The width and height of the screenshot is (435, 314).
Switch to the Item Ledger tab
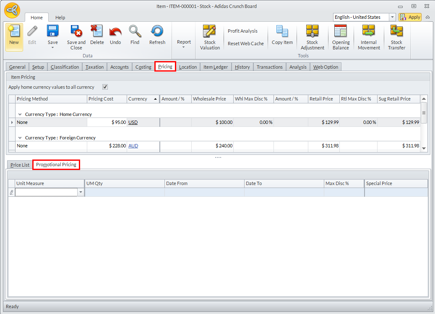tap(216, 67)
